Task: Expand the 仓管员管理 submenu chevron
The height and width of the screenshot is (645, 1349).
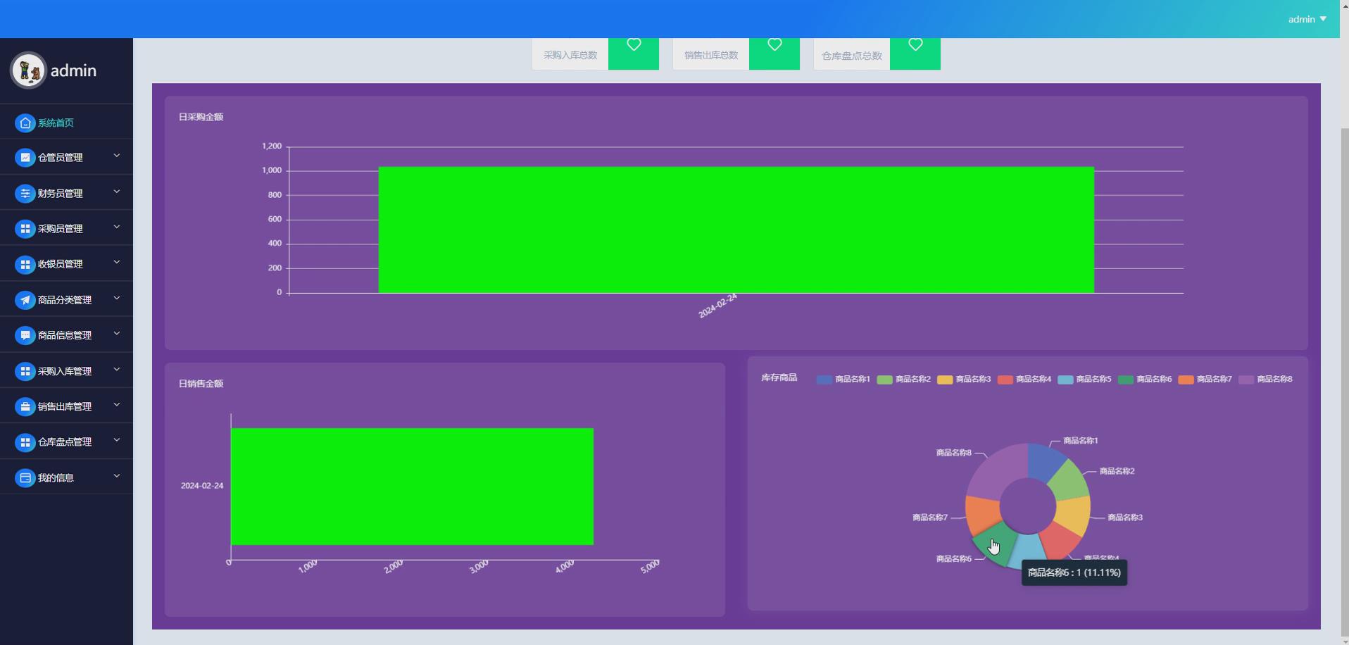Action: pyautogui.click(x=117, y=156)
